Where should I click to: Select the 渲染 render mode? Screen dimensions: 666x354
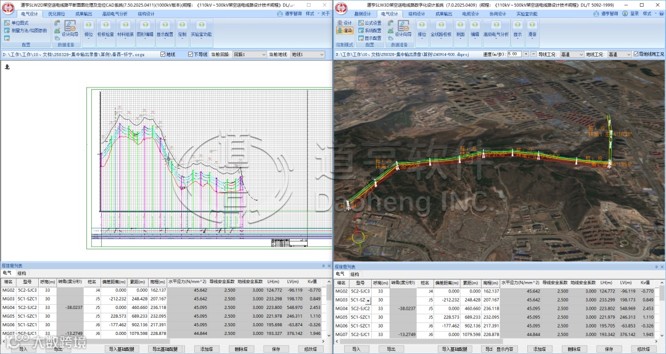pos(344,30)
